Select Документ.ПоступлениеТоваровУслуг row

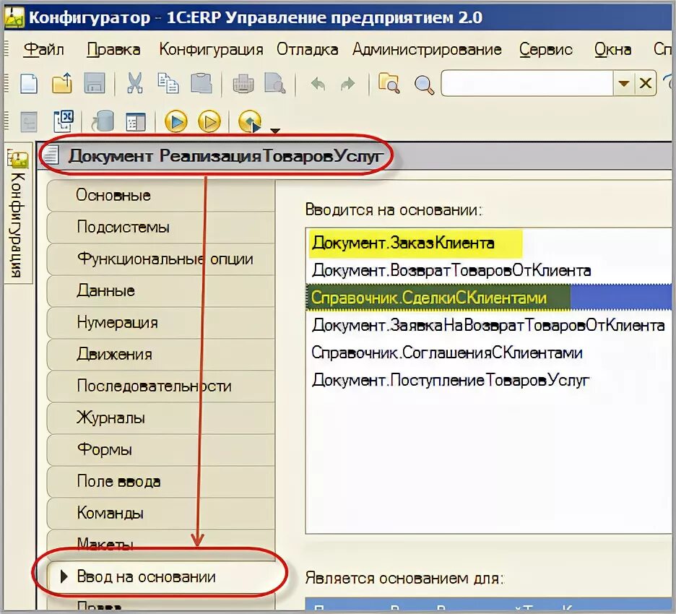click(x=488, y=380)
